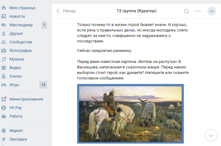Open Фотографии section
Viewport: 221px width, 146px height.
coord(21,50)
